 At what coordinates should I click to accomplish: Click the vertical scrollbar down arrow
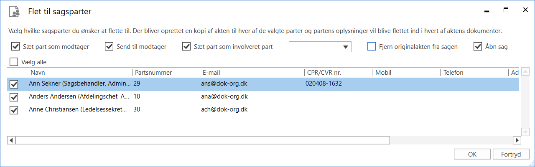pos(526,132)
